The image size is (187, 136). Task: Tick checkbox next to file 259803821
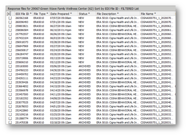click(10, 26)
